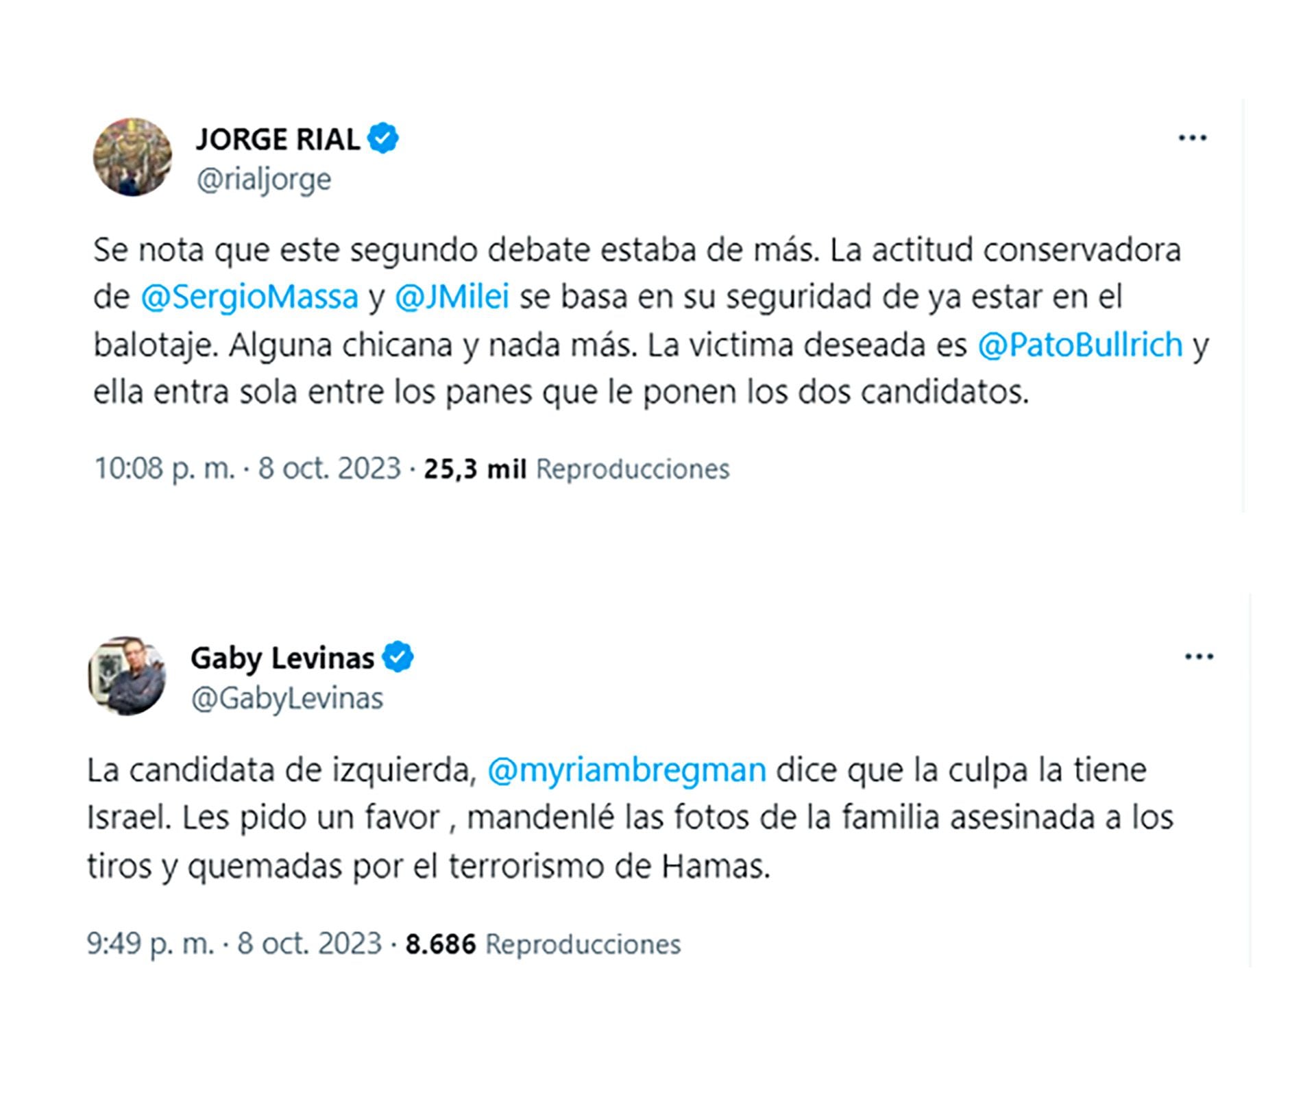The image size is (1316, 1108).
Task: View the 8.686 Reproducciones count
Action: [x=543, y=944]
